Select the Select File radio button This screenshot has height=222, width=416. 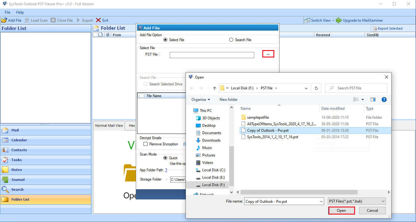click(165, 40)
